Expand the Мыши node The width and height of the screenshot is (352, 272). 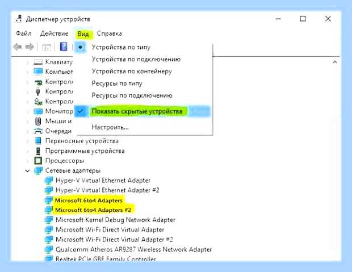click(27, 122)
